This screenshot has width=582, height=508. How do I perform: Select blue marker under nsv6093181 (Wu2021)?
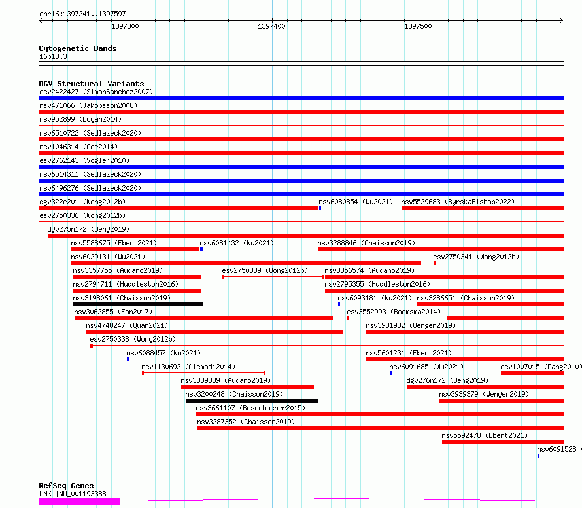point(339,304)
